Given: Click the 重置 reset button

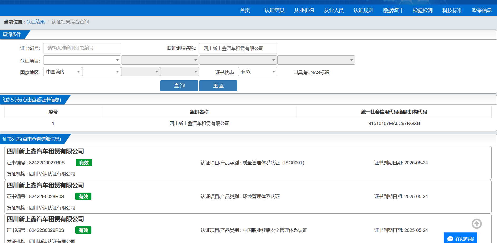Looking at the screenshot, I should coord(218,86).
